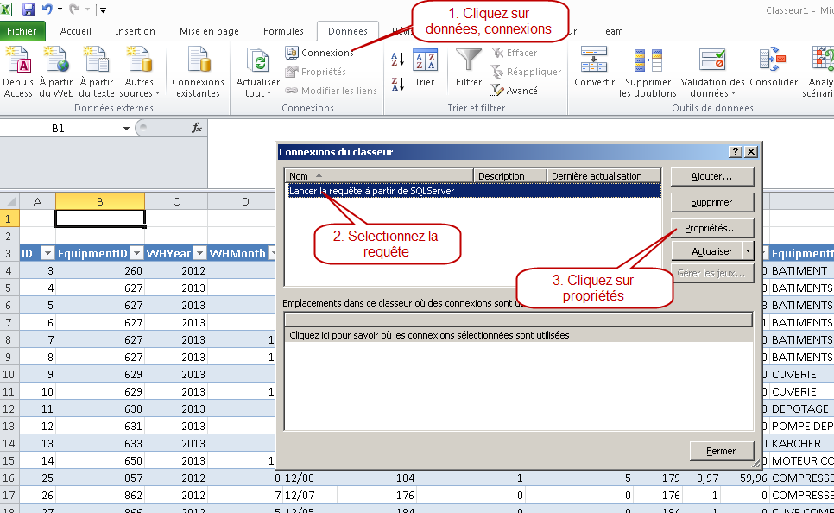834x513 pixels.
Task: Click the Consolider tool
Action: click(774, 67)
